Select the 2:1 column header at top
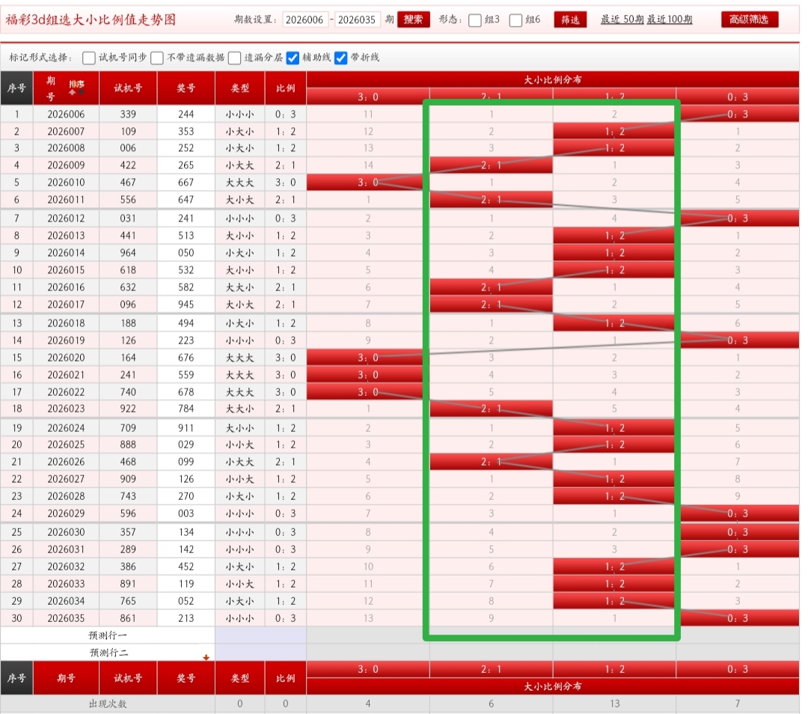The image size is (808, 714). coord(491,97)
